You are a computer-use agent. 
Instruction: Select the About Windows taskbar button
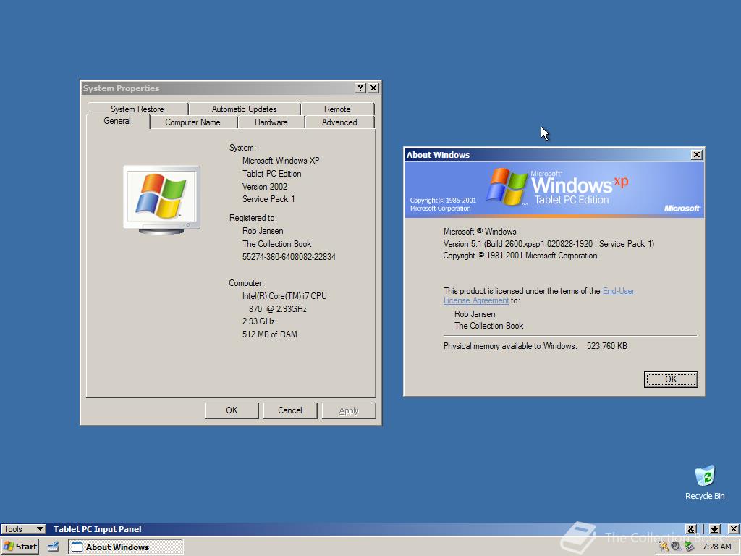(x=124, y=547)
